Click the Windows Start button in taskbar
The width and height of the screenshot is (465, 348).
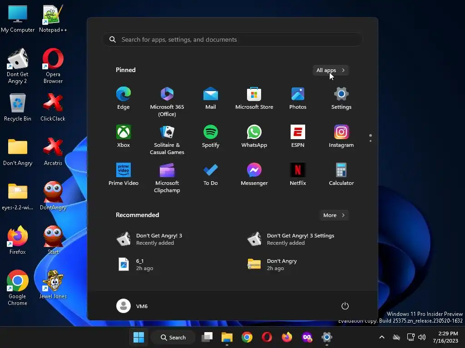(139, 337)
